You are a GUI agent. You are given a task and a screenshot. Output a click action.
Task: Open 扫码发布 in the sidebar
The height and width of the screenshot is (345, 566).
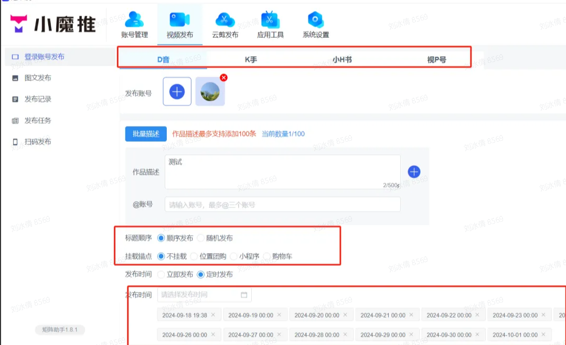(37, 142)
